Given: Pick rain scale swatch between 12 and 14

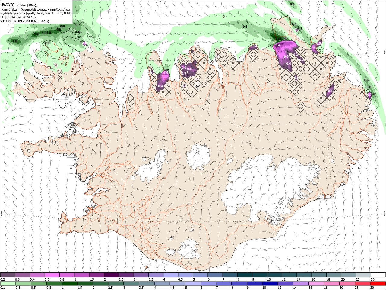Looking at the screenshot, I should pyautogui.click(x=285, y=284).
